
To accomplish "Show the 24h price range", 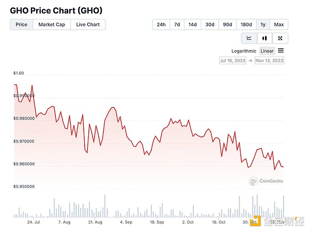I will (161, 24).
